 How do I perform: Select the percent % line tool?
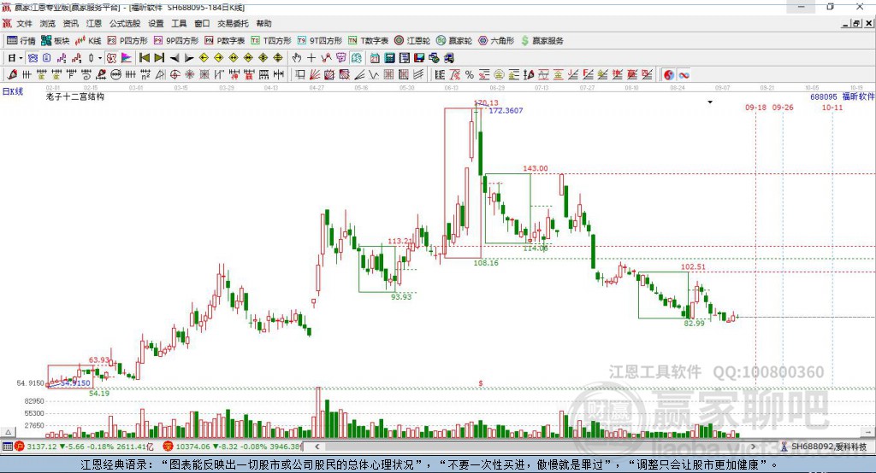click(470, 74)
